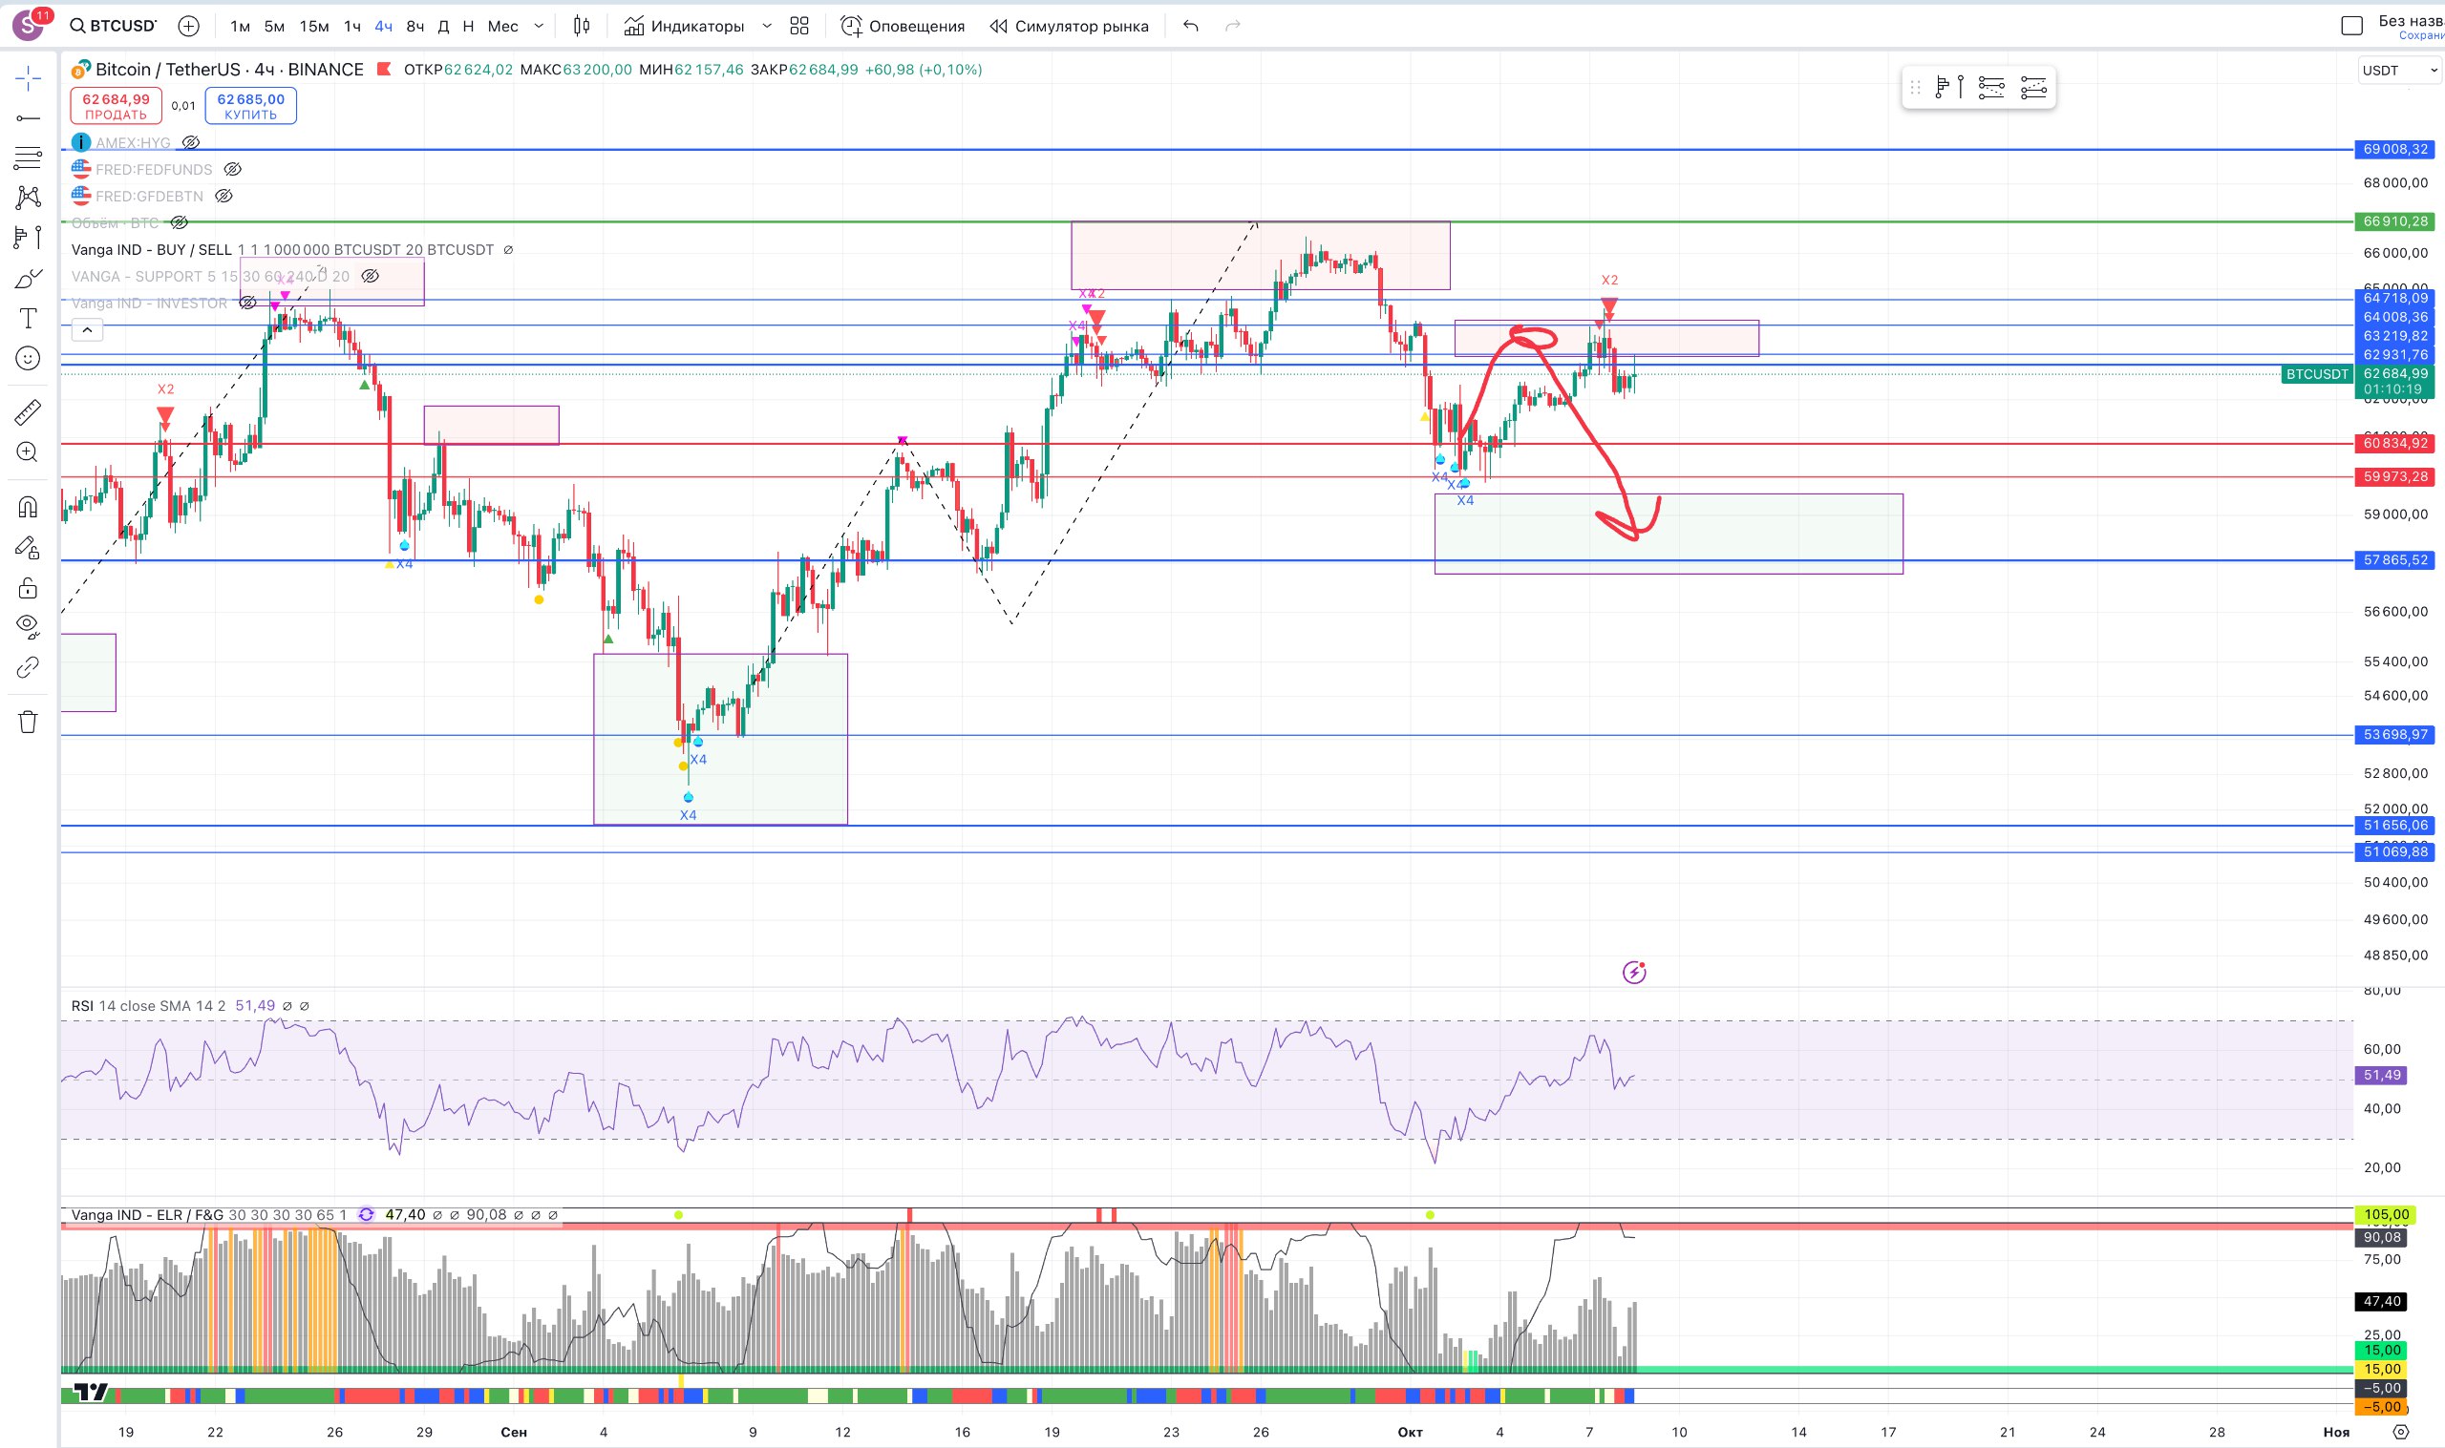
Task: Toggle visibility of AMEX:HYG
Action: [x=191, y=142]
